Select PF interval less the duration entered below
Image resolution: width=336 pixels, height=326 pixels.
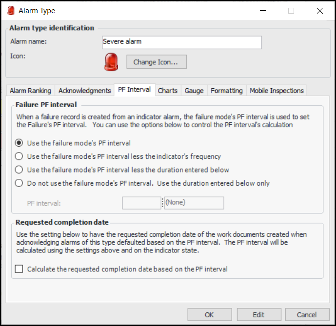(19, 170)
